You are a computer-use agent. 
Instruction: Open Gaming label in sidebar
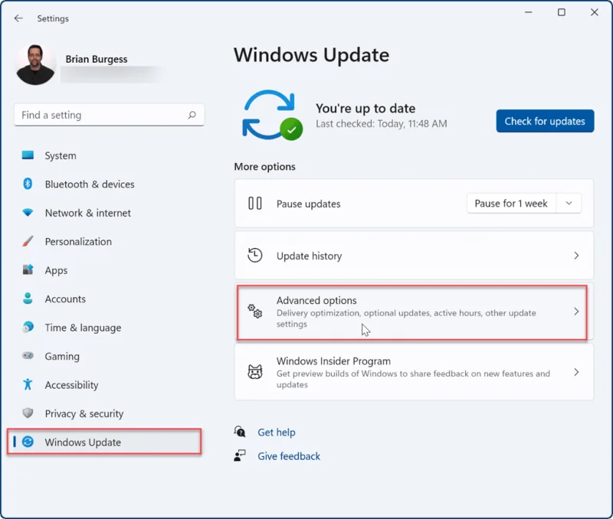pyautogui.click(x=62, y=356)
